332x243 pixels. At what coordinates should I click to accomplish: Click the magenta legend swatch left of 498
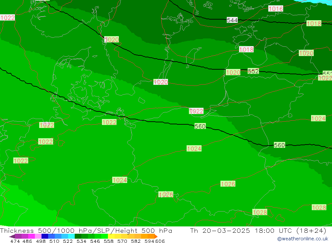pos(31,236)
